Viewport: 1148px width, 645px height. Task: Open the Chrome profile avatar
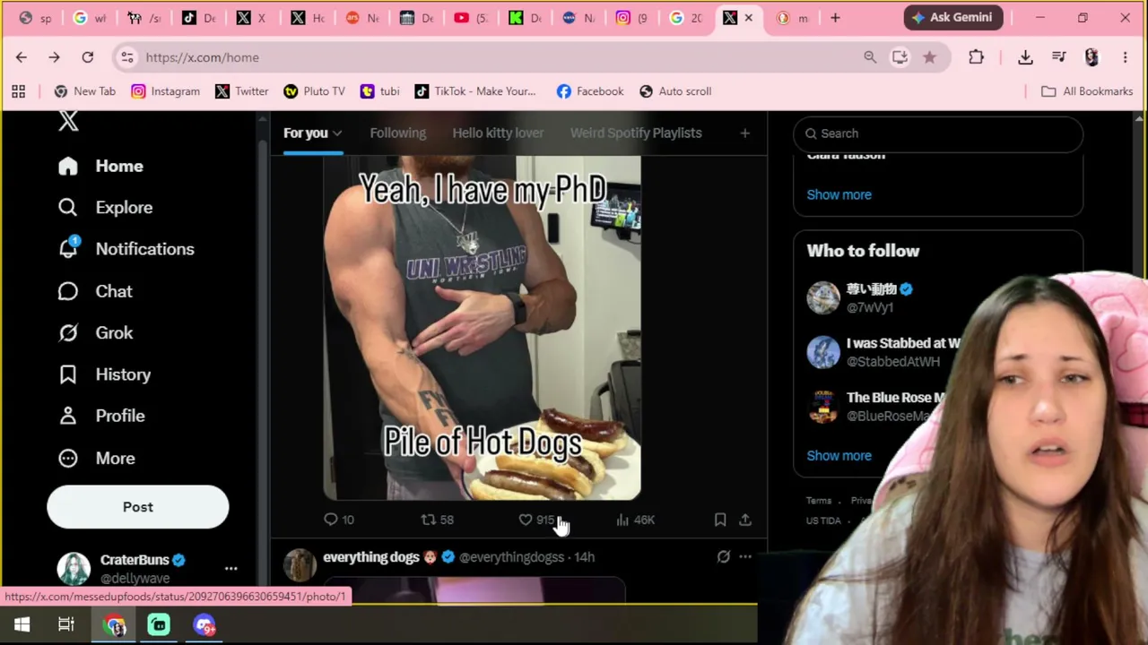pos(1091,57)
